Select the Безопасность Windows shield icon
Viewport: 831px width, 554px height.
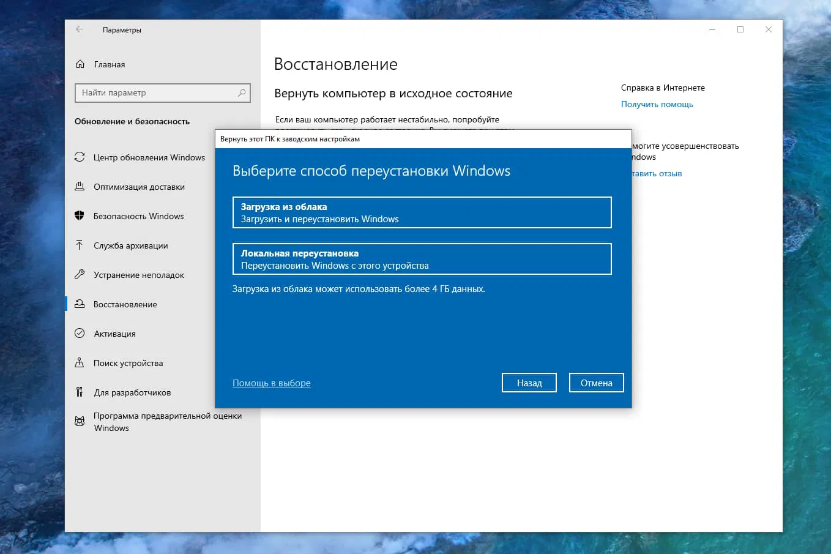click(80, 216)
